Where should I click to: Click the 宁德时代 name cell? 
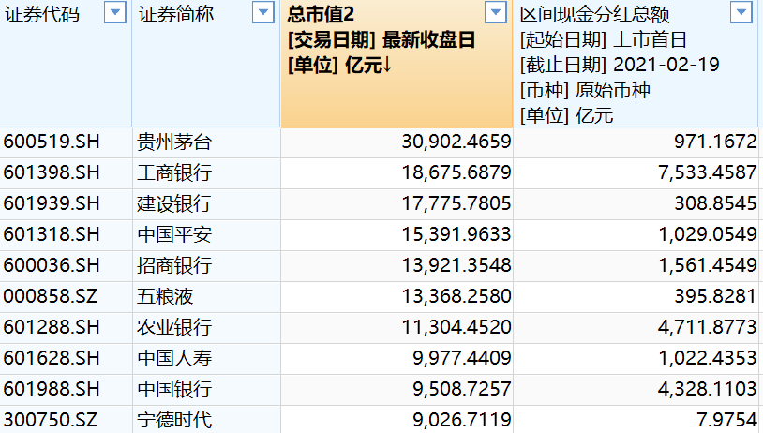[206, 419]
